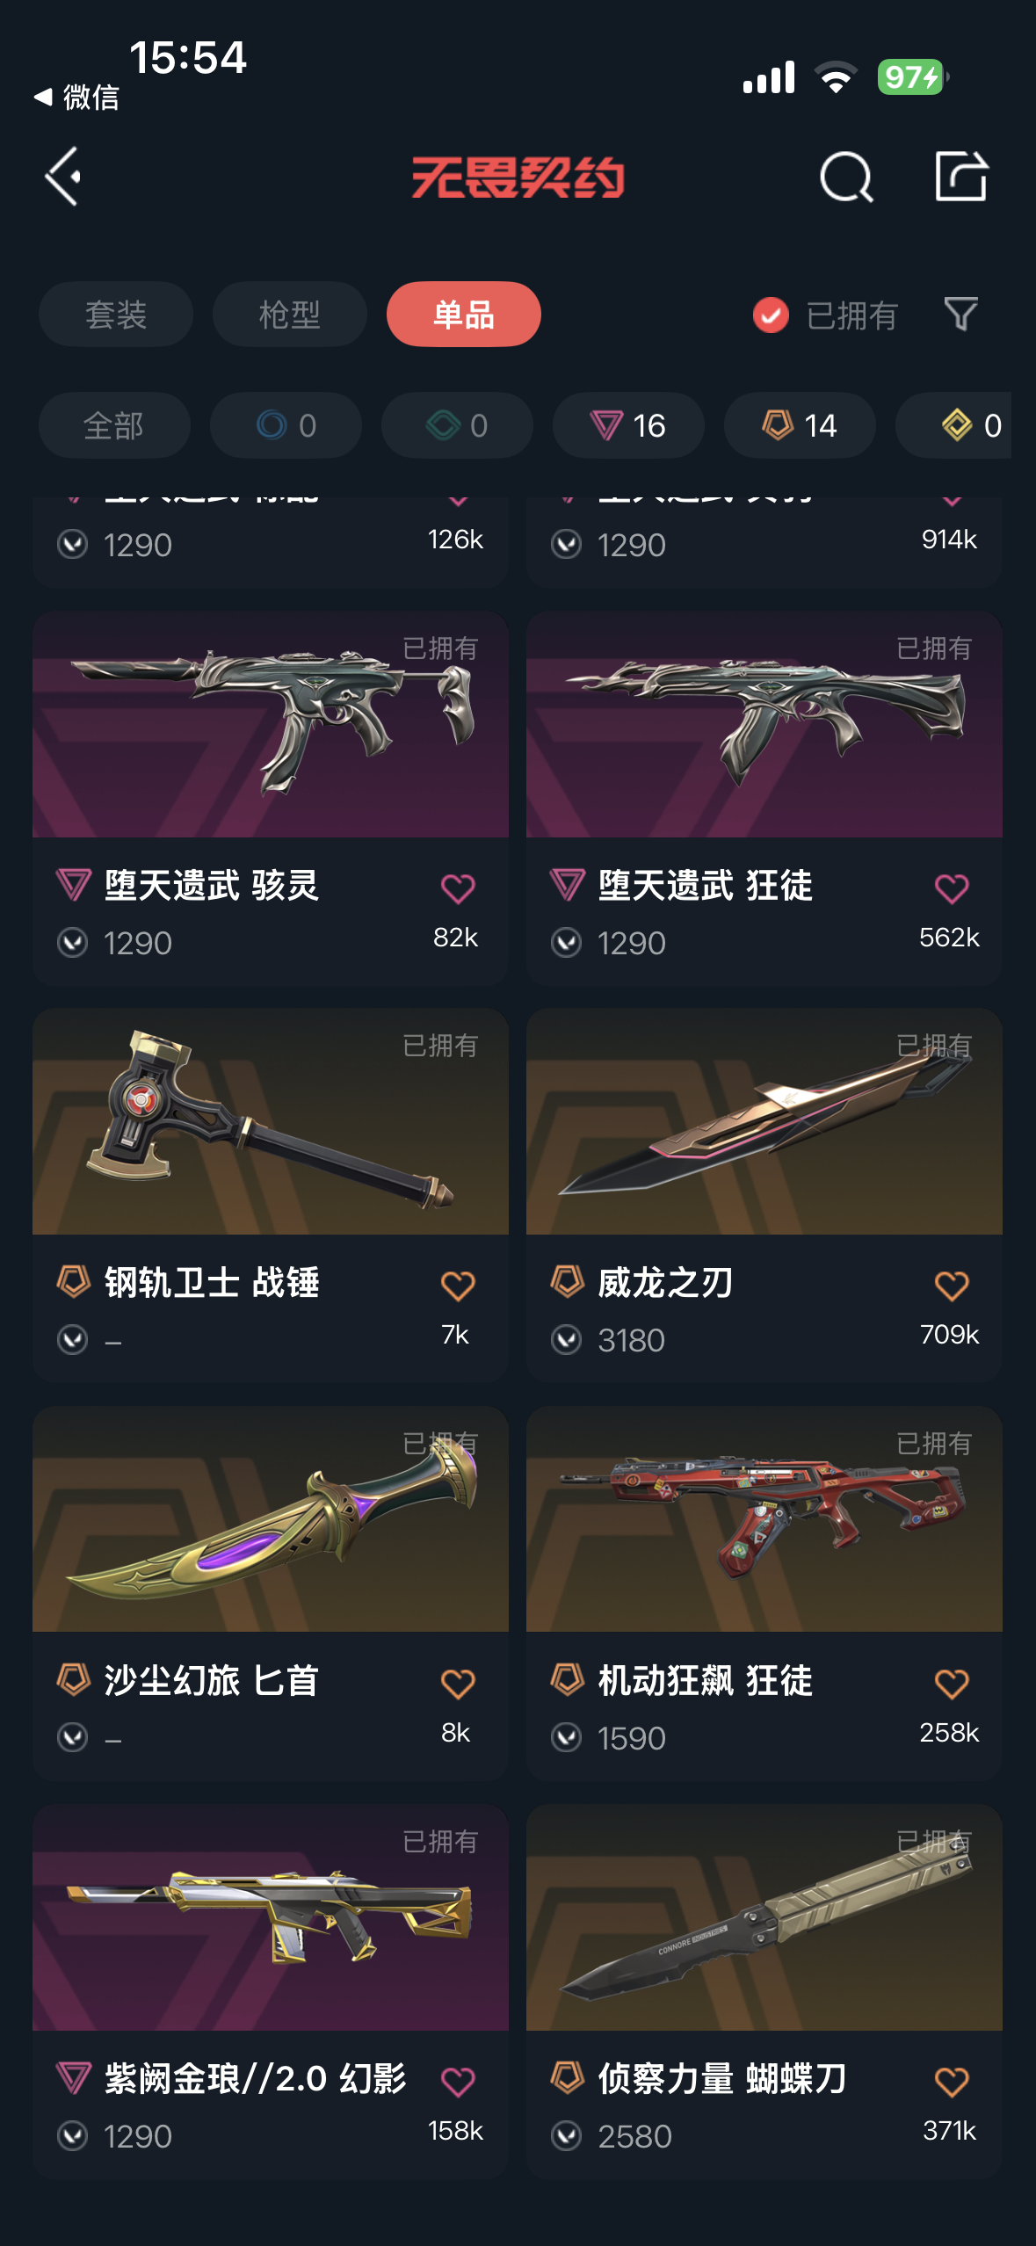Screen dimensions: 1036x2246
Task: Select the blue tier filter chip
Action: 286,425
